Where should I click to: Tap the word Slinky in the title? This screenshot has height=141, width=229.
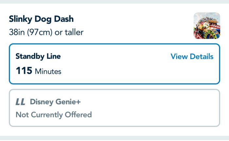tap(20, 19)
